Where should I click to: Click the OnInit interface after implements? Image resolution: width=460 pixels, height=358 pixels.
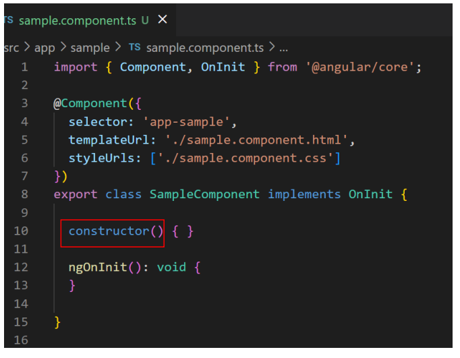click(x=370, y=194)
